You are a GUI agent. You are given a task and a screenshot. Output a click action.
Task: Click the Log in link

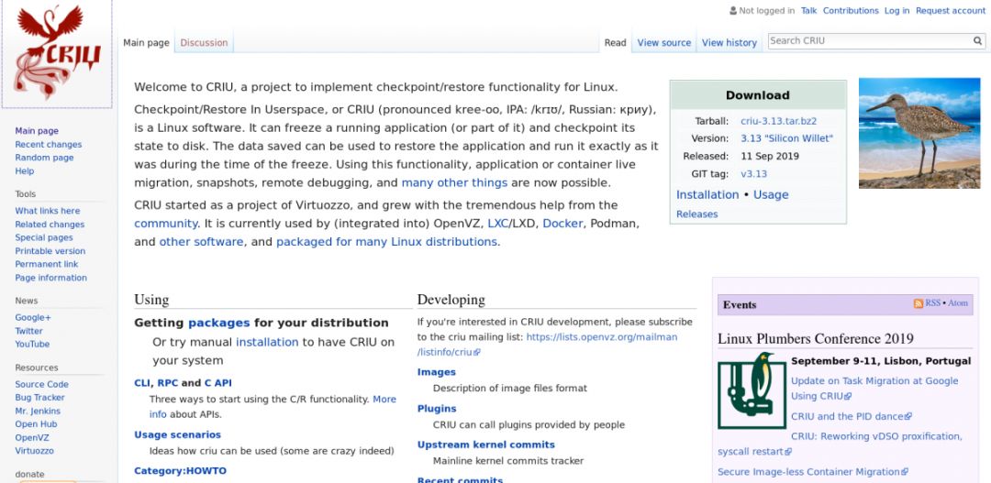(896, 11)
